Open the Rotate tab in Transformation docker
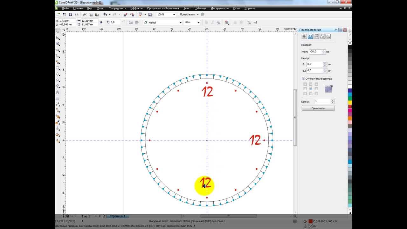The height and width of the screenshot is (229, 407). pyautogui.click(x=310, y=37)
